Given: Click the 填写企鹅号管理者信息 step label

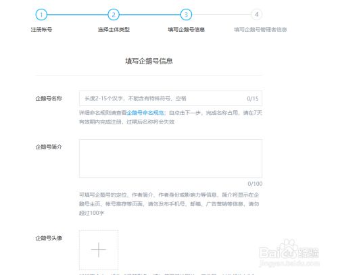Looking at the screenshot, I should pos(260,30).
